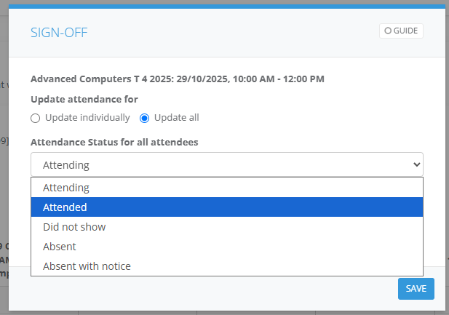This screenshot has height=315, width=449.
Task: Click the "Update all" label text
Action: pos(176,118)
